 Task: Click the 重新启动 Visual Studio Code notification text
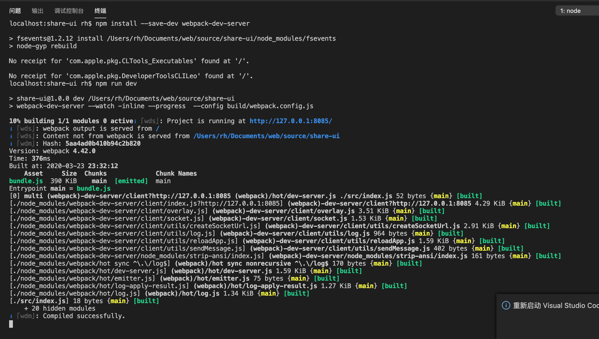tap(556, 306)
